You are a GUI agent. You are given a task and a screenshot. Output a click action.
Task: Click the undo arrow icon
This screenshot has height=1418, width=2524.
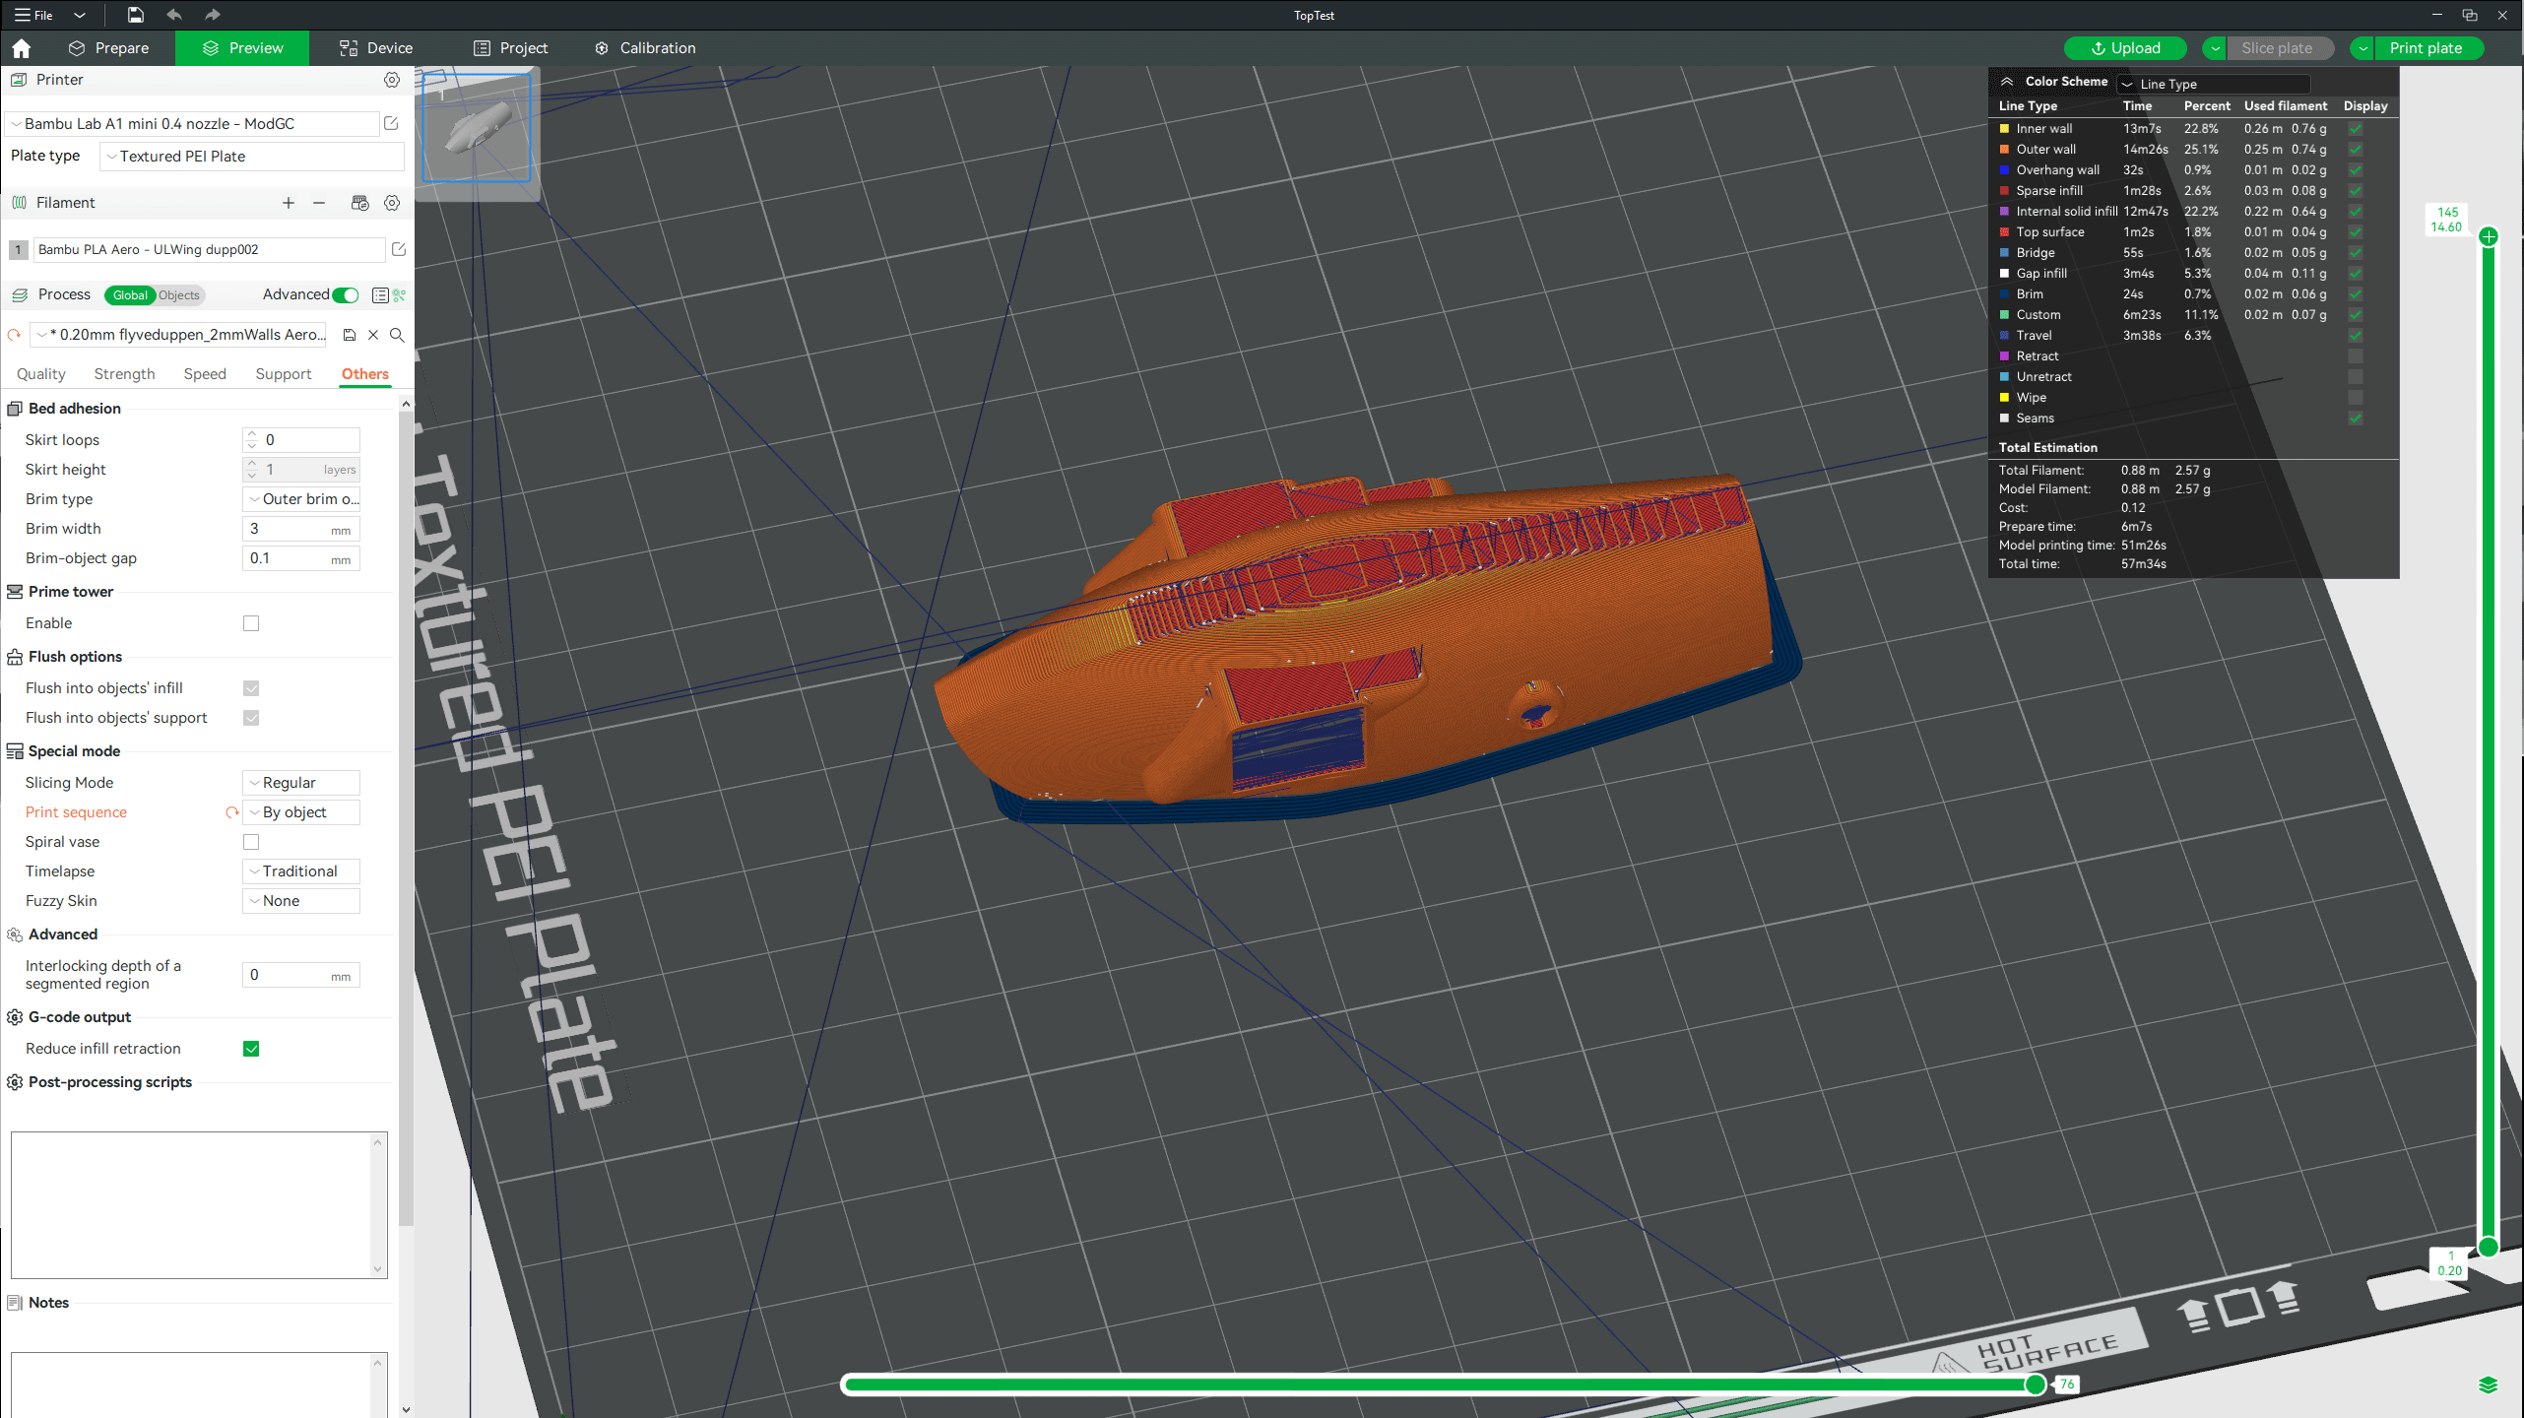(x=174, y=15)
